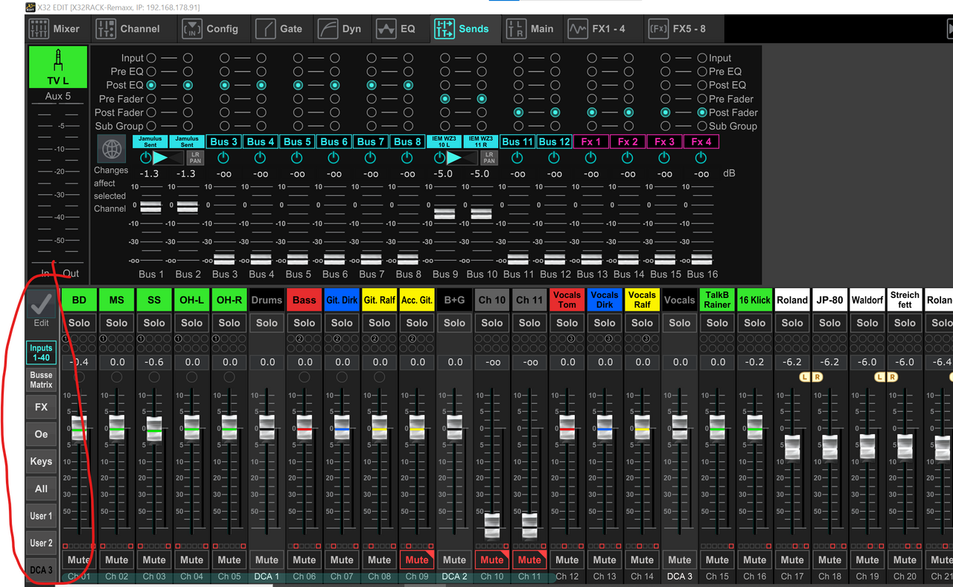Image resolution: width=953 pixels, height=587 pixels.
Task: Toggle the Fx 1 send power icon
Action: (x=590, y=158)
